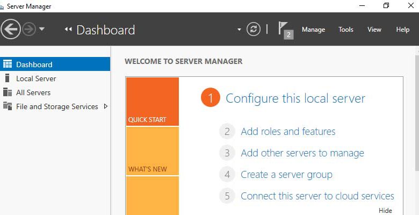Open the notifications flag icon
The width and height of the screenshot is (419, 215).
point(285,30)
